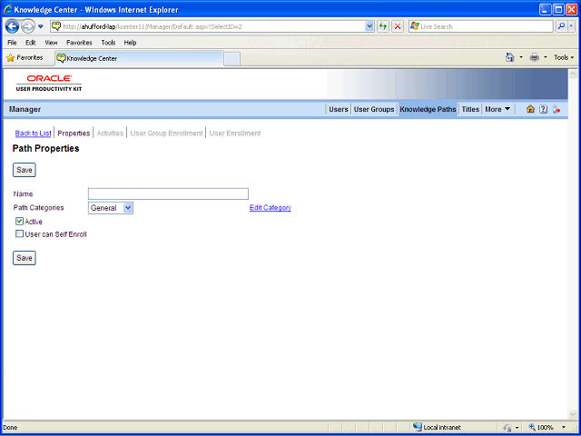Click the top Save button
Screen dimensions: 581x436
(25, 170)
